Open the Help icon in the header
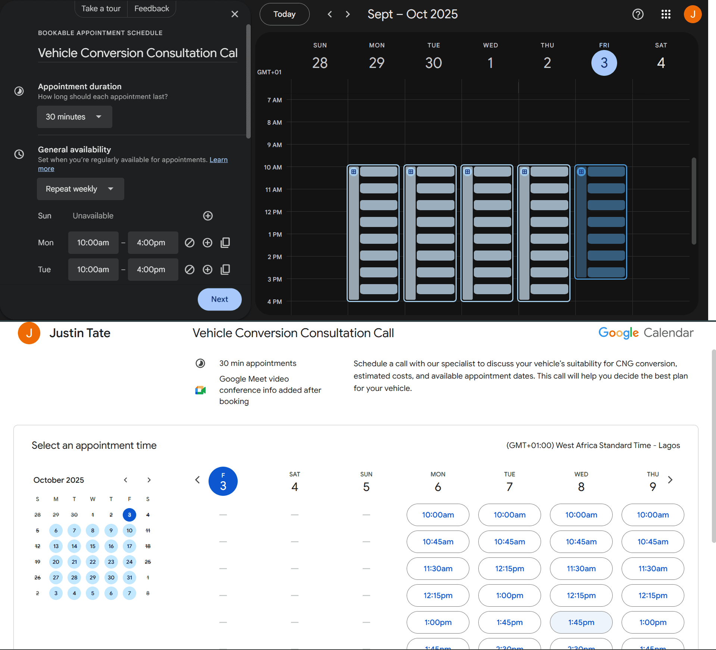The image size is (716, 650). click(638, 14)
